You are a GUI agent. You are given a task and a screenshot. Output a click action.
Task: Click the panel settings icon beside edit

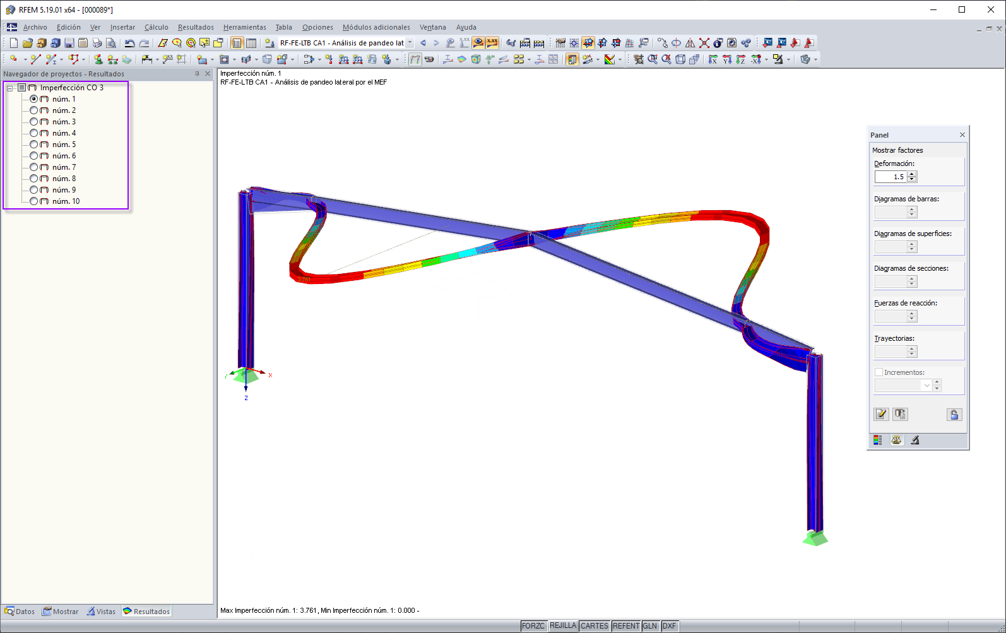pyautogui.click(x=900, y=414)
